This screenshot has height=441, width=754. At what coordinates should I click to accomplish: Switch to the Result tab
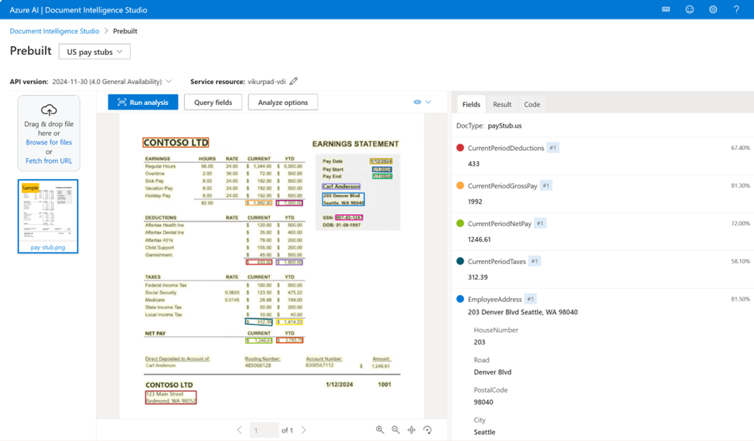[502, 104]
